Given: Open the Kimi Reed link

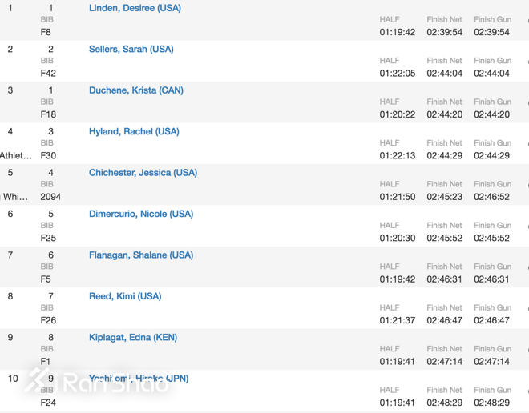Looking at the screenshot, I should click(x=125, y=296).
